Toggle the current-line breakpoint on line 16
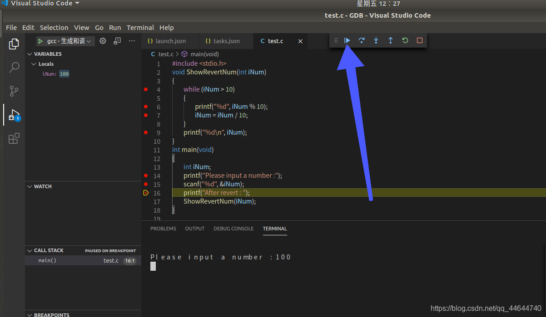 pyautogui.click(x=146, y=193)
